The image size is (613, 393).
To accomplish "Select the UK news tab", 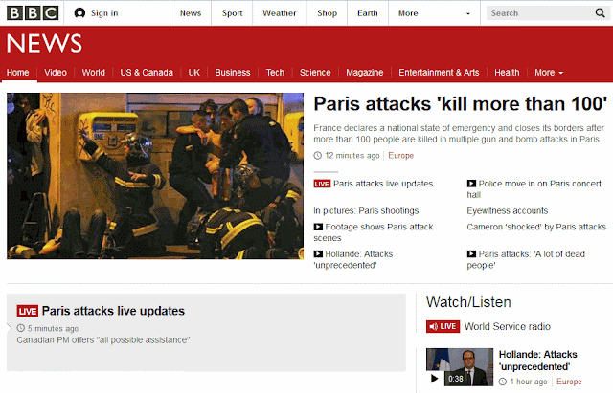I will click(193, 73).
